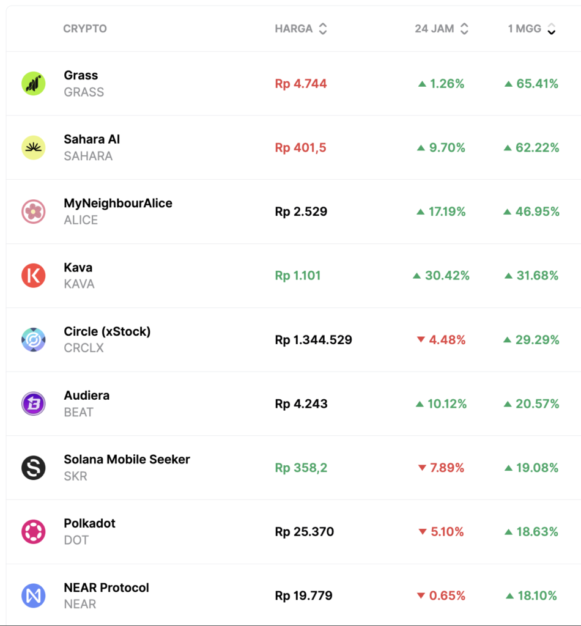Select the Polkadot row name
Screen dimensions: 581x626
[89, 523]
